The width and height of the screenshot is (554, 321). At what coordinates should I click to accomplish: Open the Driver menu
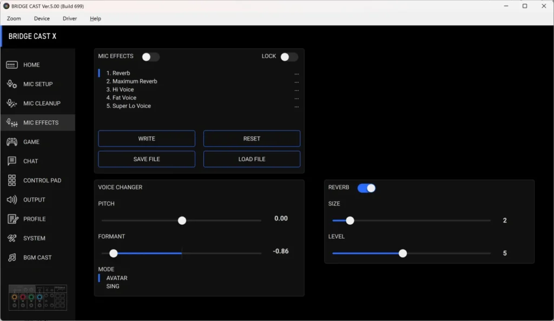[x=70, y=18]
